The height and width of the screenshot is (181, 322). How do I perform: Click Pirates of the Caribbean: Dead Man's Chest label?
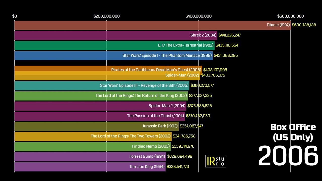pyautogui.click(x=156, y=70)
